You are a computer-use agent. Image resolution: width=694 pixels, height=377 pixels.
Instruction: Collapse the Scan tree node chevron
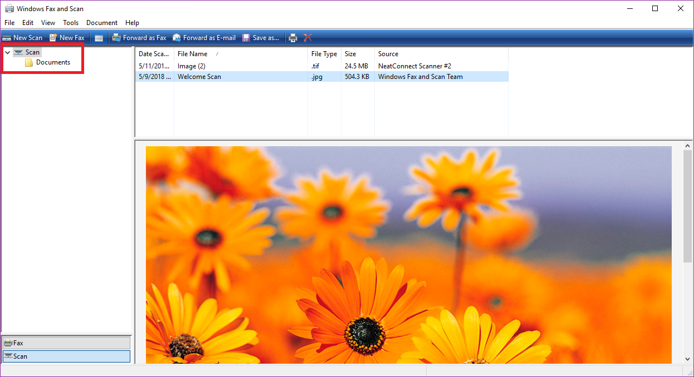click(x=7, y=52)
